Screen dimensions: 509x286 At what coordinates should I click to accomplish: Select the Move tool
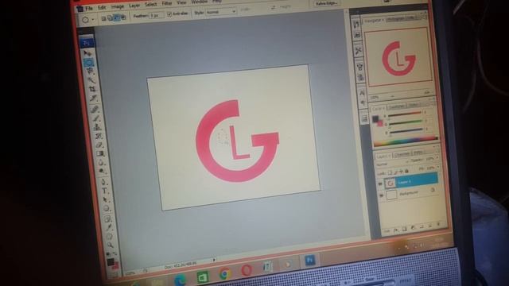pos(87,53)
